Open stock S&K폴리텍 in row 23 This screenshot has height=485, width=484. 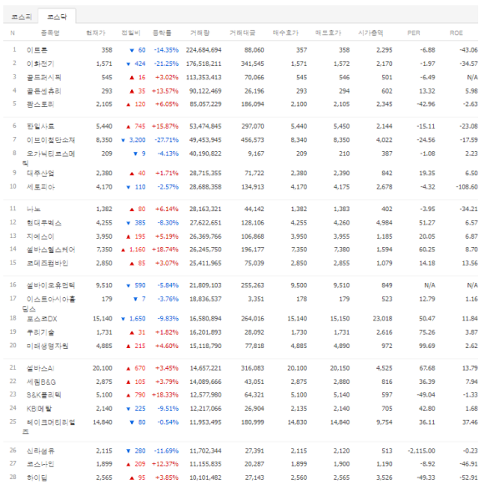[x=43, y=395]
